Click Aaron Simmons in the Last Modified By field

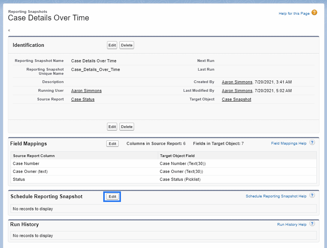click(x=237, y=91)
